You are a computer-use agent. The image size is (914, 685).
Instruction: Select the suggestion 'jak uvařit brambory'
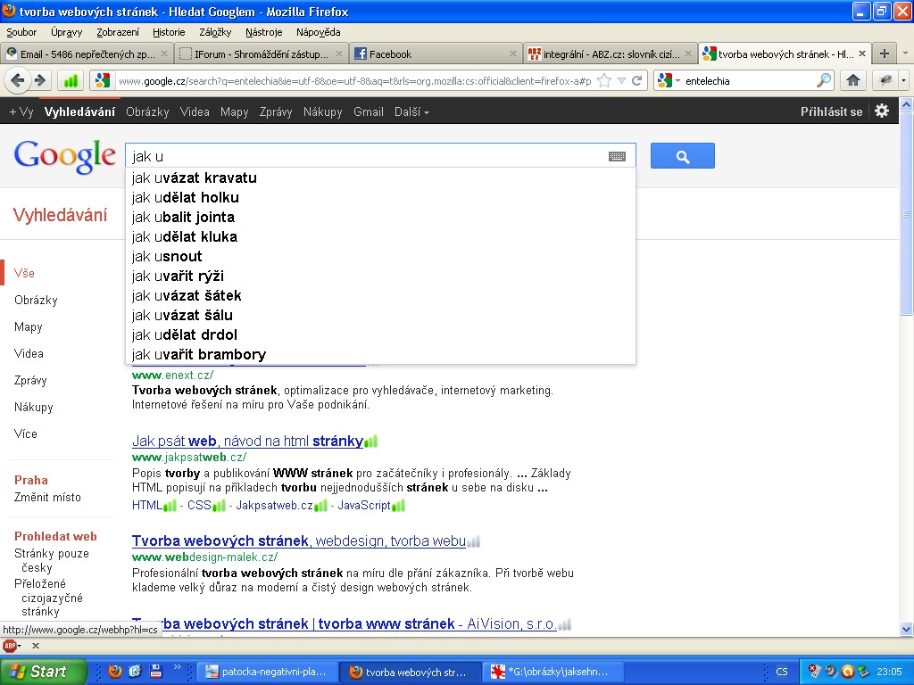(380, 354)
